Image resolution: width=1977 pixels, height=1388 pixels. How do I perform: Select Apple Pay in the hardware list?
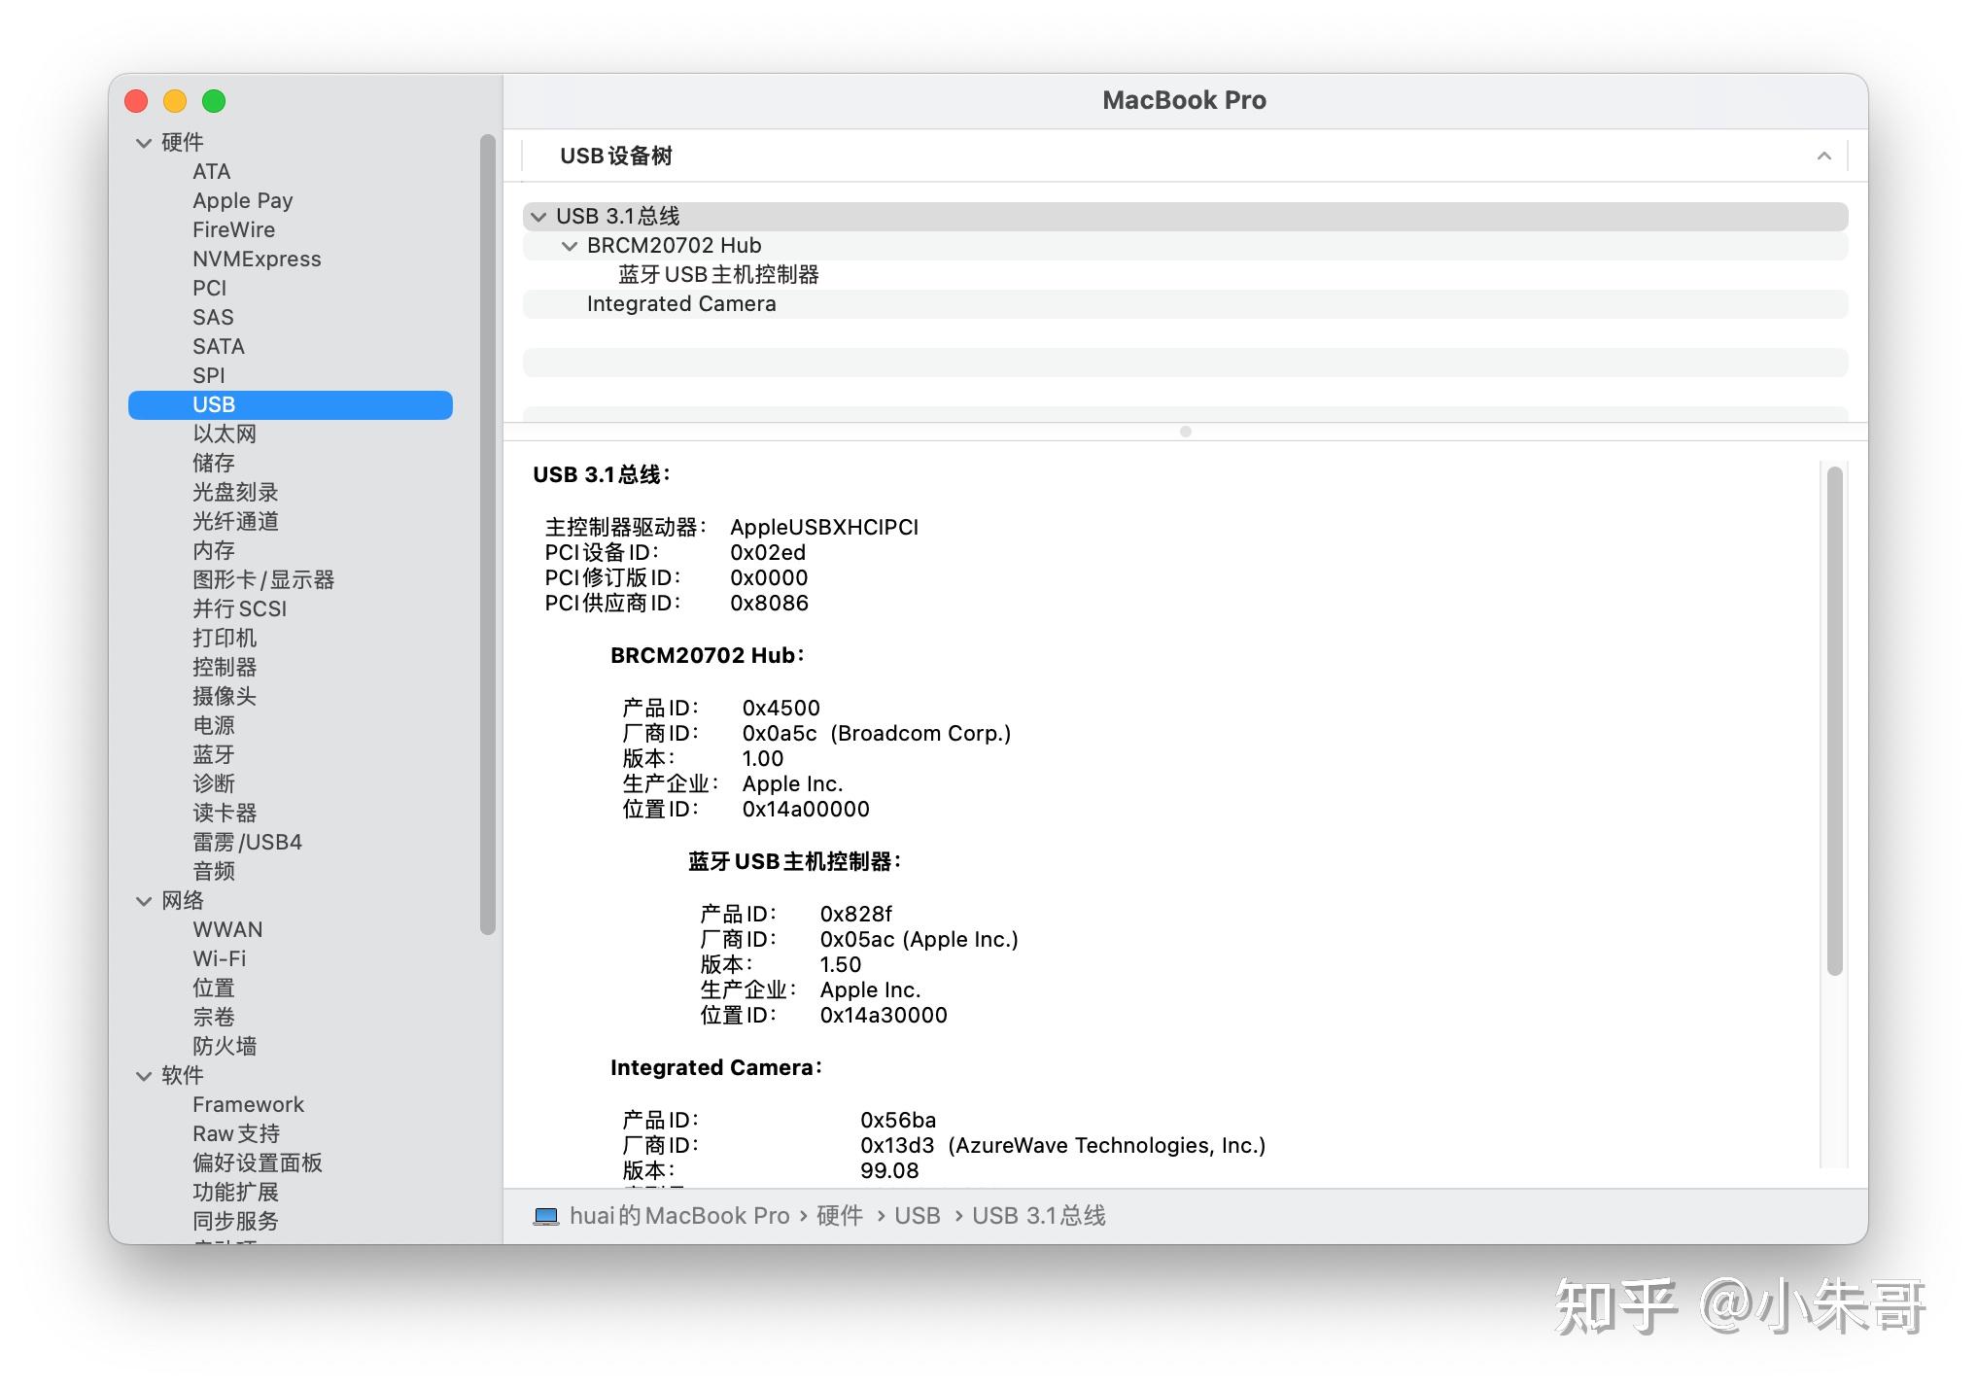click(243, 200)
